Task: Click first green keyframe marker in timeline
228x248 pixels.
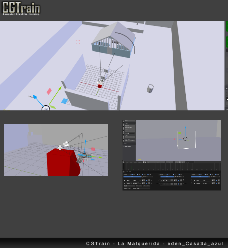Action: click(x=131, y=167)
